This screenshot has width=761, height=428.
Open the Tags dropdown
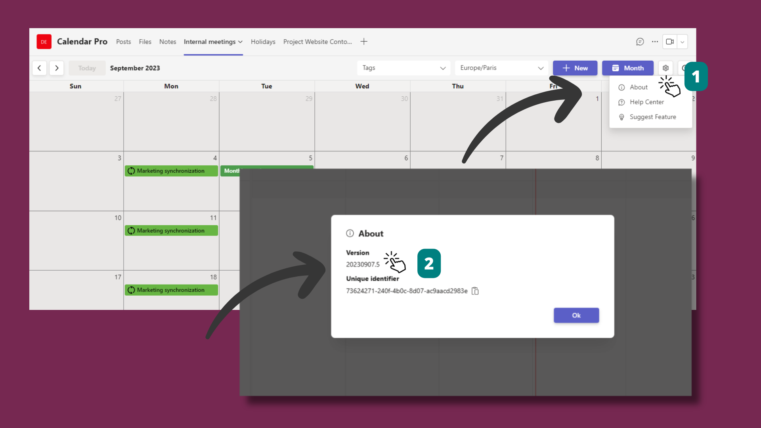point(403,68)
